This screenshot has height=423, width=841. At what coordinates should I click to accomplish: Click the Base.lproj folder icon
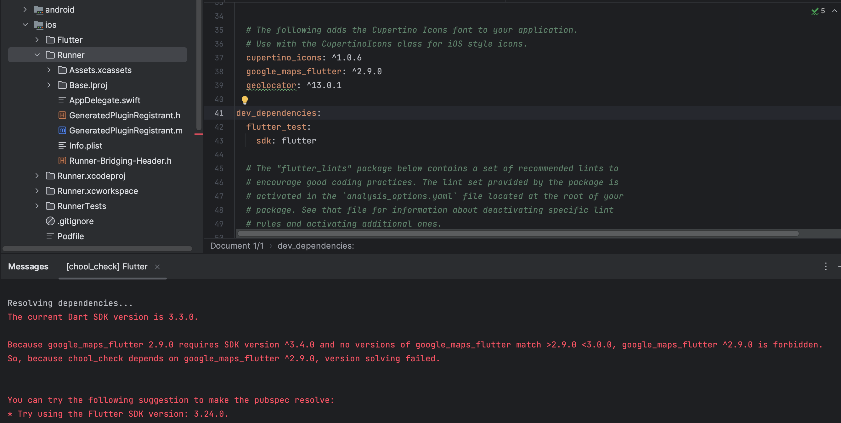tap(62, 85)
